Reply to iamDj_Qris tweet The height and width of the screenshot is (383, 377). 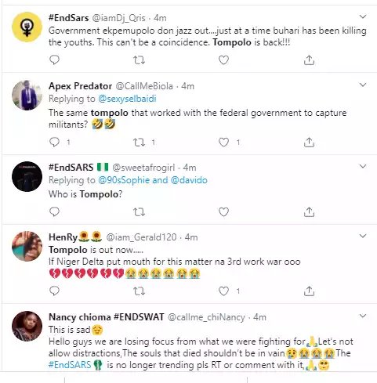(54, 60)
